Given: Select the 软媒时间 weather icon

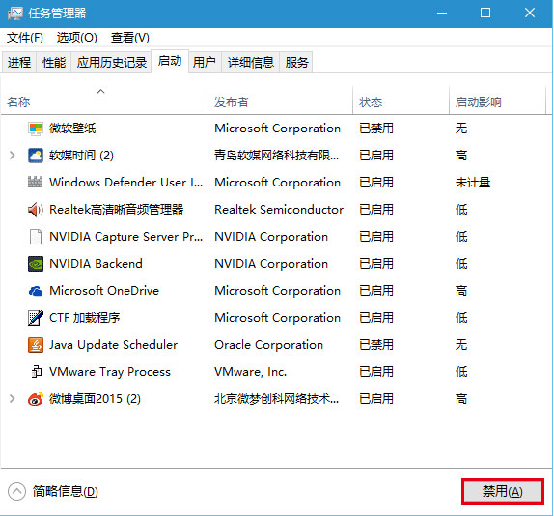Looking at the screenshot, I should coord(36,156).
